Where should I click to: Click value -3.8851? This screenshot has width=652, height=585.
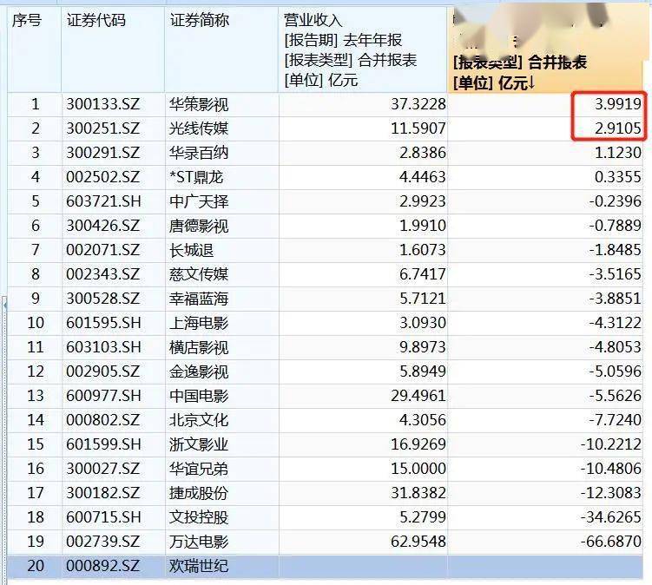[615, 299]
